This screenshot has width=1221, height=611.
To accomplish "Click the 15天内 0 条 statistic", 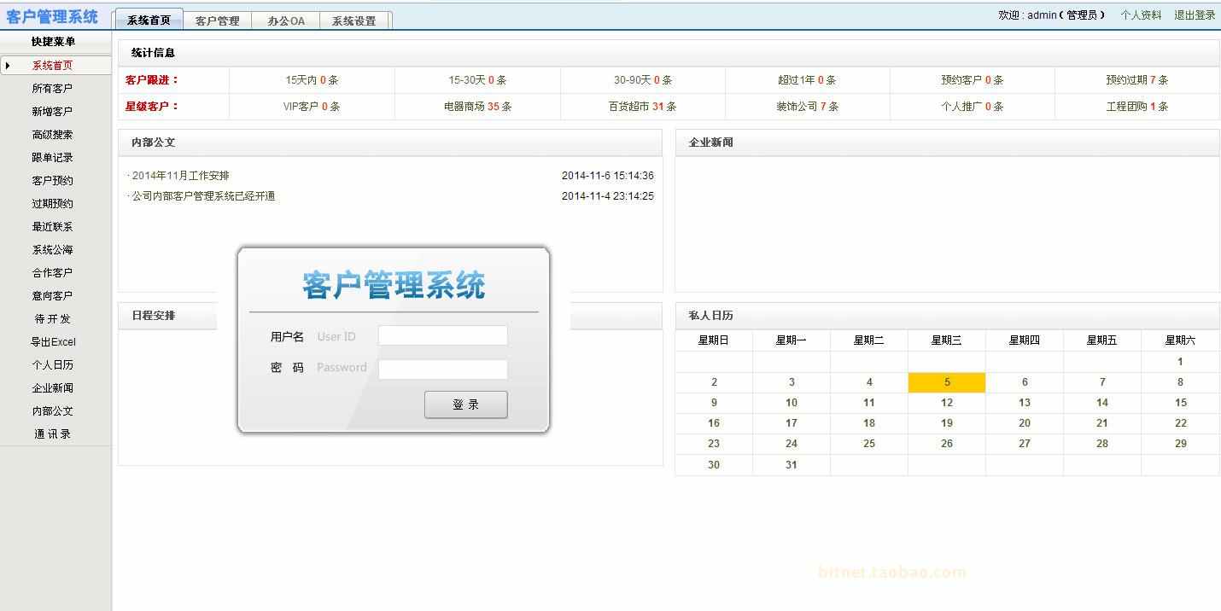I will (x=312, y=80).
